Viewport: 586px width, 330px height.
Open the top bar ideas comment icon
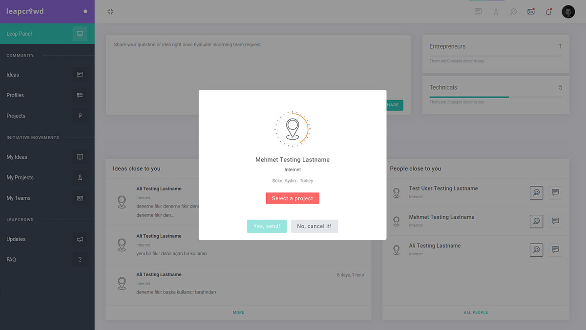tap(478, 12)
